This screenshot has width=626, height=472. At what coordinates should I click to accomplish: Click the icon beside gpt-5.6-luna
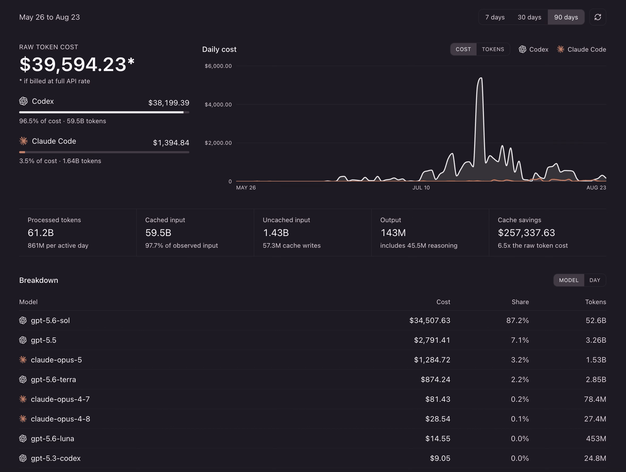point(23,438)
